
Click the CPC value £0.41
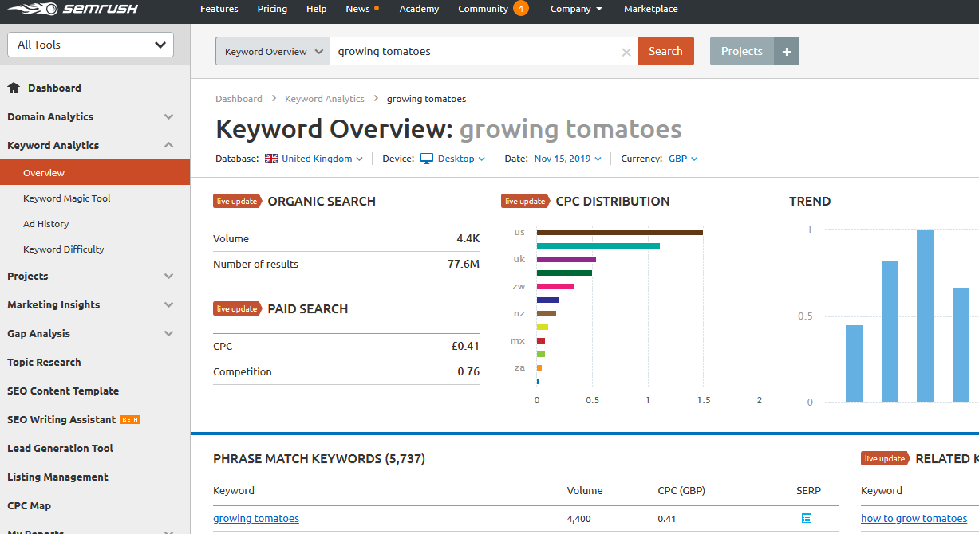pyautogui.click(x=465, y=346)
